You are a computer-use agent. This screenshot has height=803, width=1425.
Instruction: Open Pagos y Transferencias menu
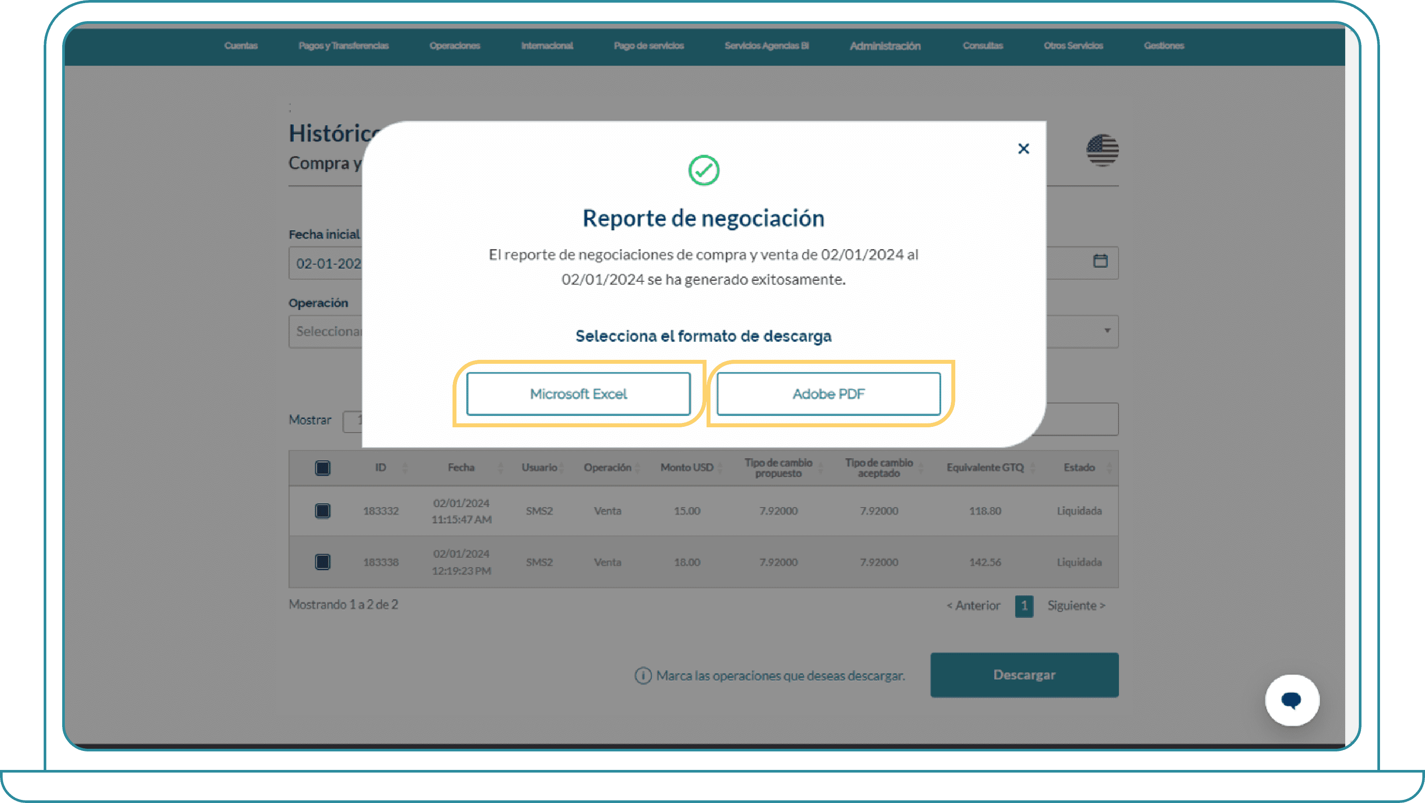pyautogui.click(x=344, y=45)
